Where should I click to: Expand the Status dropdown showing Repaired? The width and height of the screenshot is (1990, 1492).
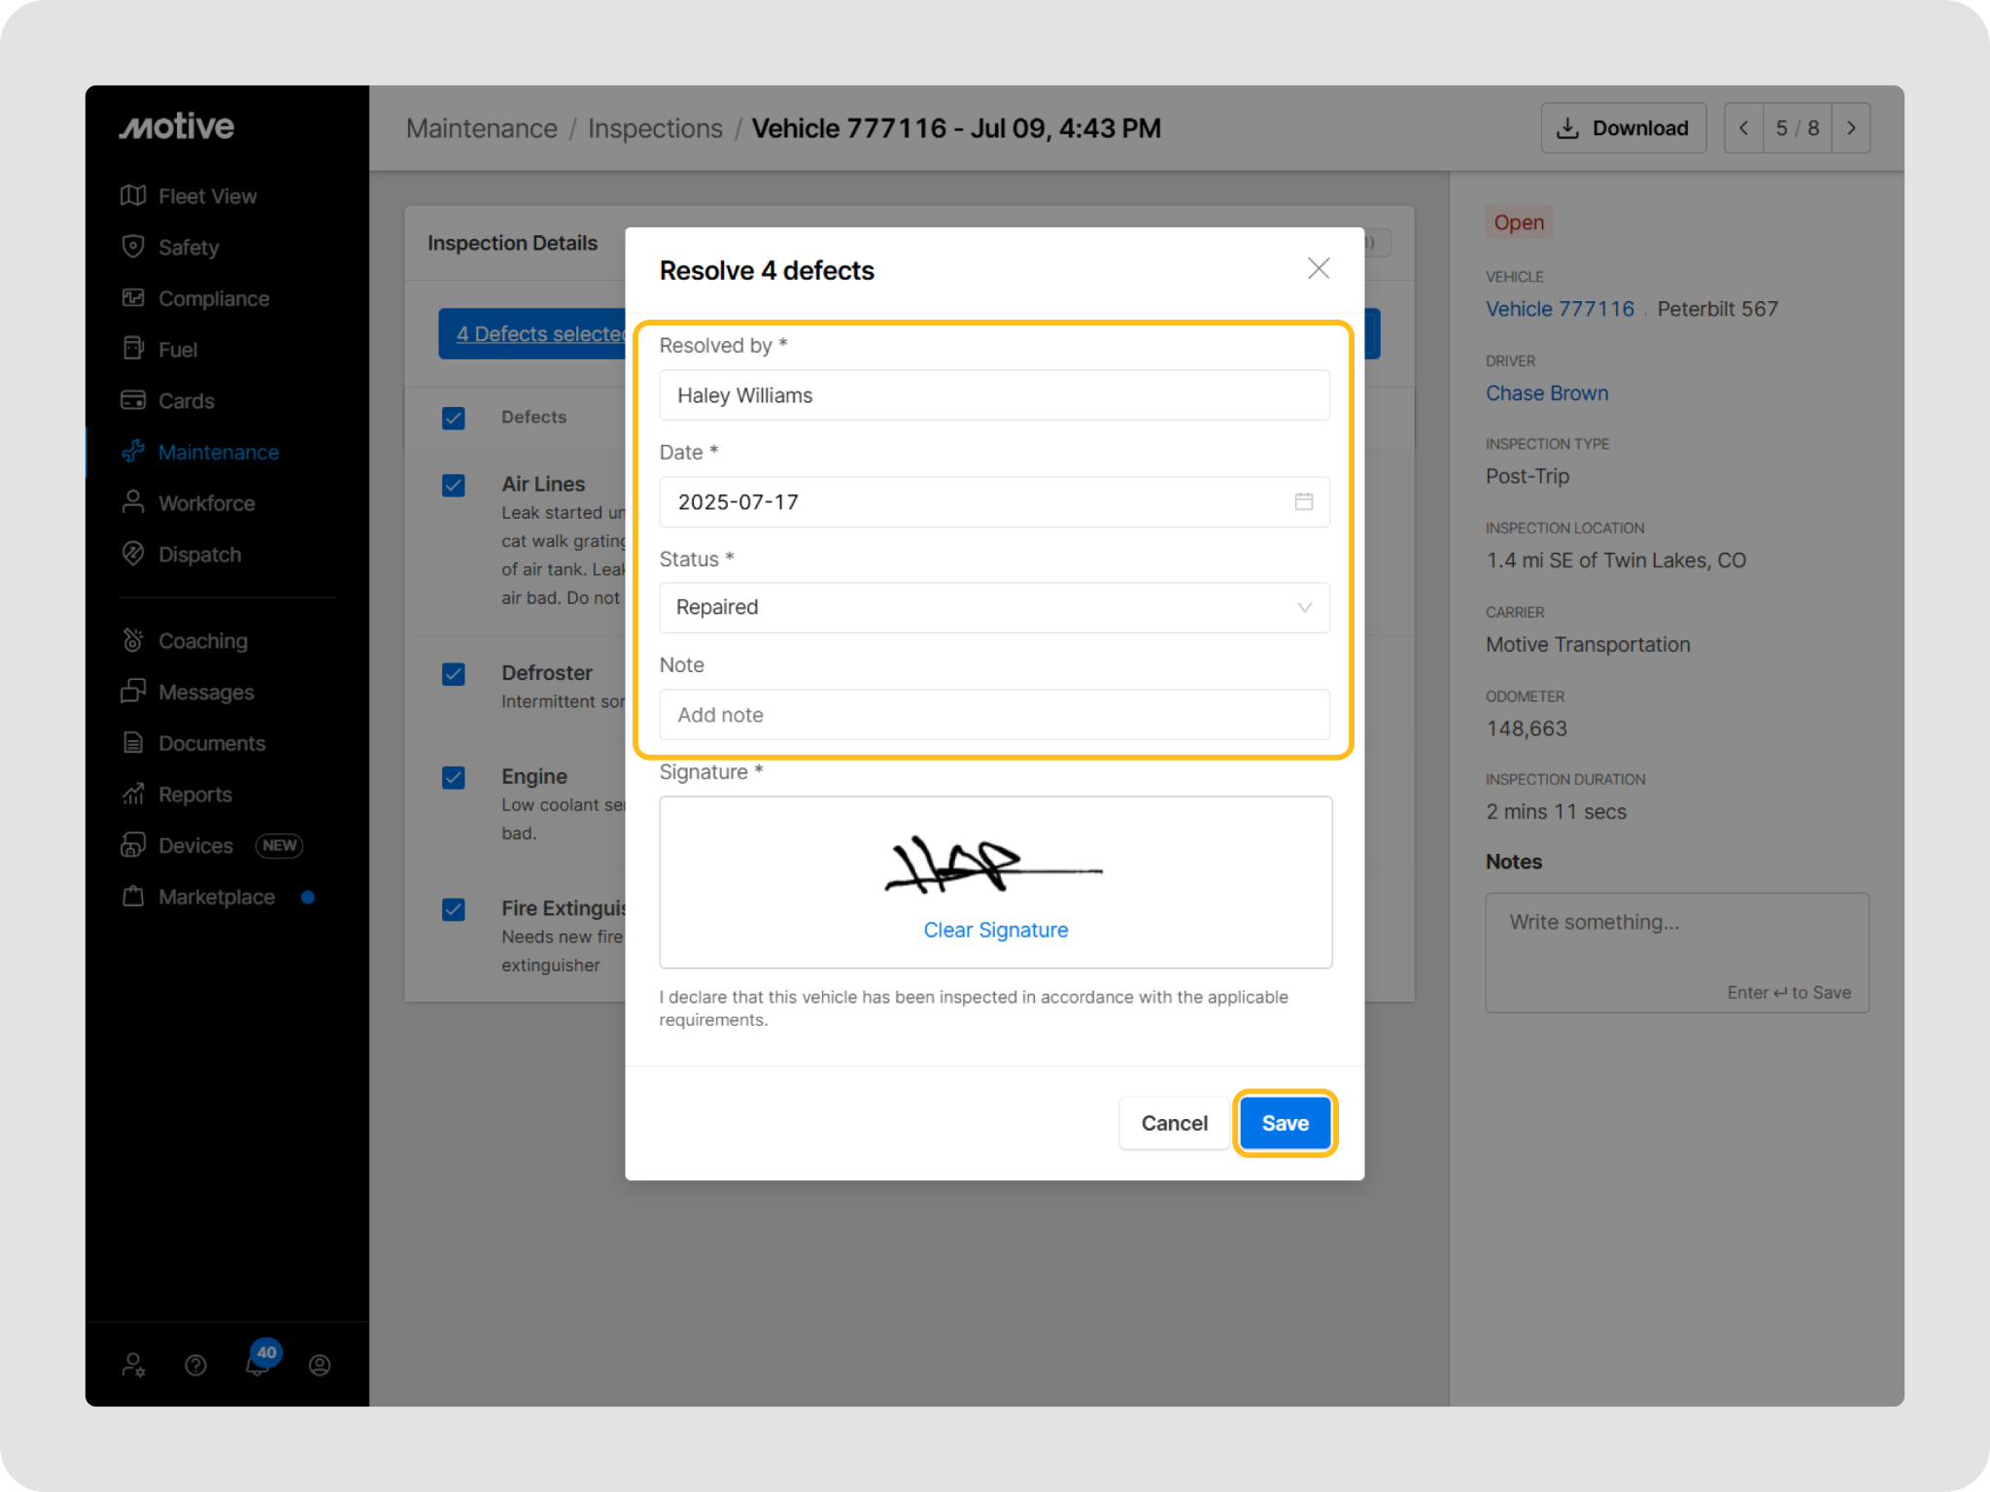(994, 608)
